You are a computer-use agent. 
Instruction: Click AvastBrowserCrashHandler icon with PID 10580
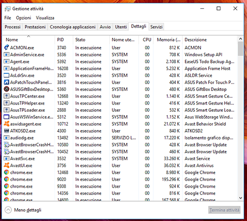point(6,145)
